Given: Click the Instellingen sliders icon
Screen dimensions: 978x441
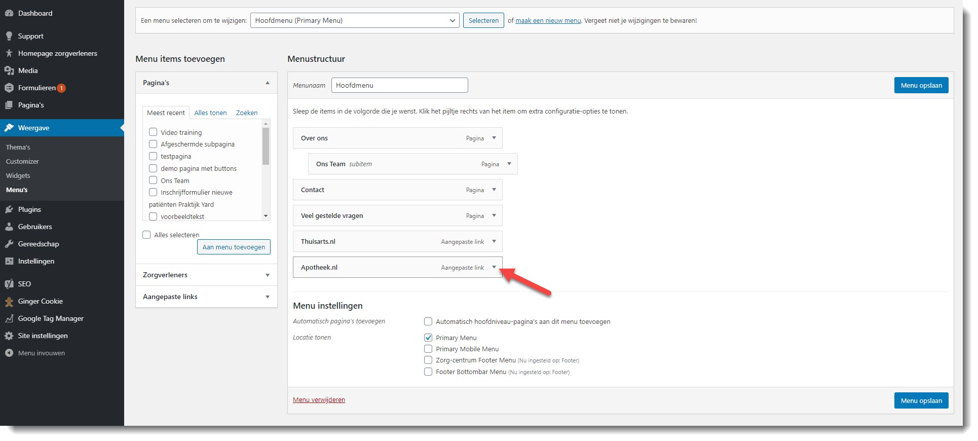Looking at the screenshot, I should click(9, 261).
